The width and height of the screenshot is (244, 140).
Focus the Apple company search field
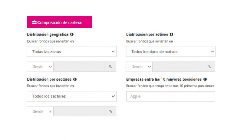coord(171,96)
